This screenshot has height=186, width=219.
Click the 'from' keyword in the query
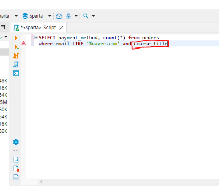pyautogui.click(x=134, y=38)
